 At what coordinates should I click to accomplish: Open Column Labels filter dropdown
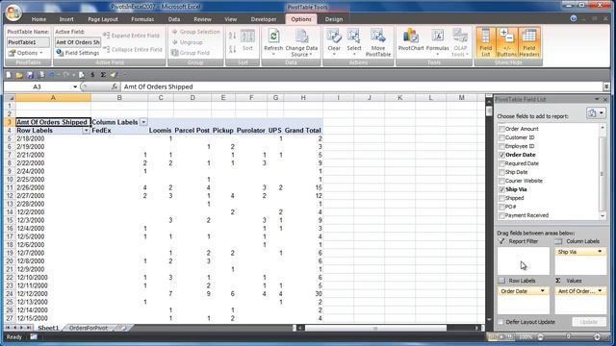(x=143, y=122)
